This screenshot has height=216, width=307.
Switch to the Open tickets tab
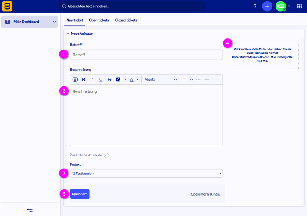coord(99,20)
